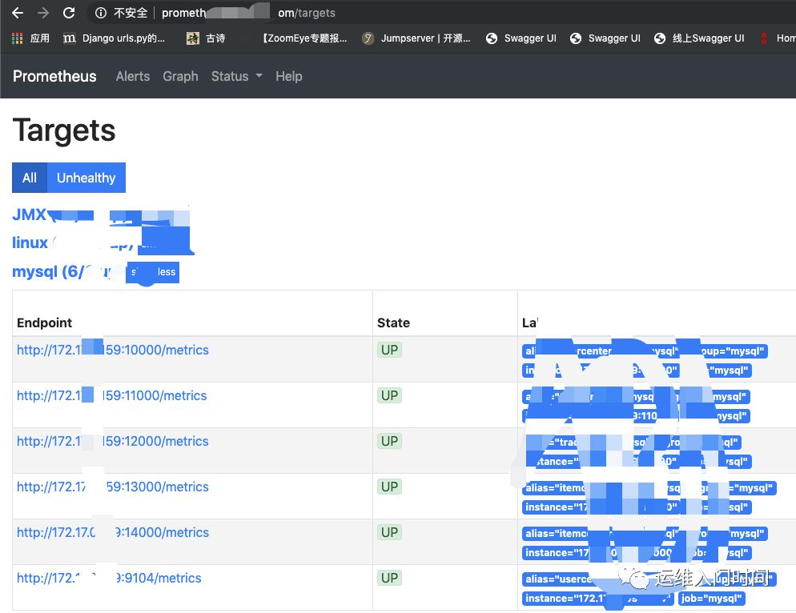Image resolution: width=796 pixels, height=613 pixels.
Task: Click the browser address bar URL
Action: [x=248, y=13]
